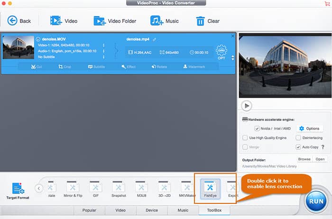Viewport: 332px width, 219px height.
Task: Add Music file
Action: [x=165, y=21]
